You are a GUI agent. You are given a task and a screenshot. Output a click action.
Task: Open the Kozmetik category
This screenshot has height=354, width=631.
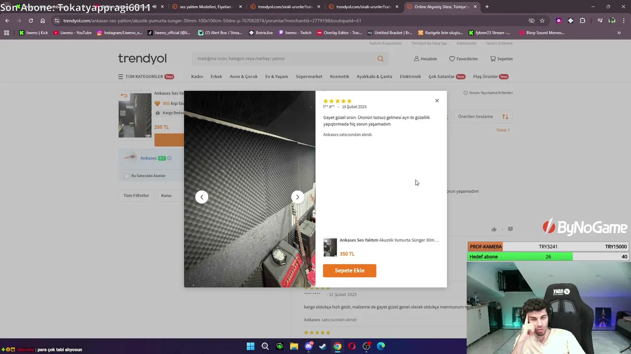[340, 77]
